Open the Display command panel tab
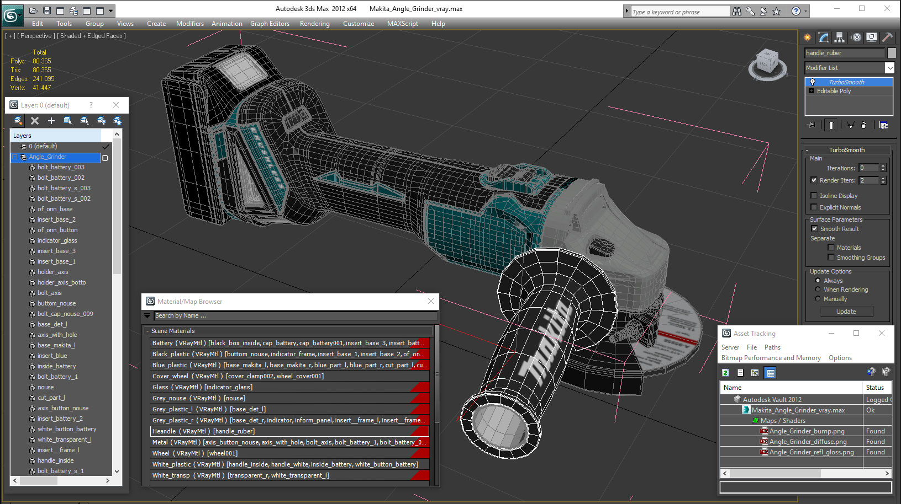This screenshot has height=504, width=901. point(872,37)
